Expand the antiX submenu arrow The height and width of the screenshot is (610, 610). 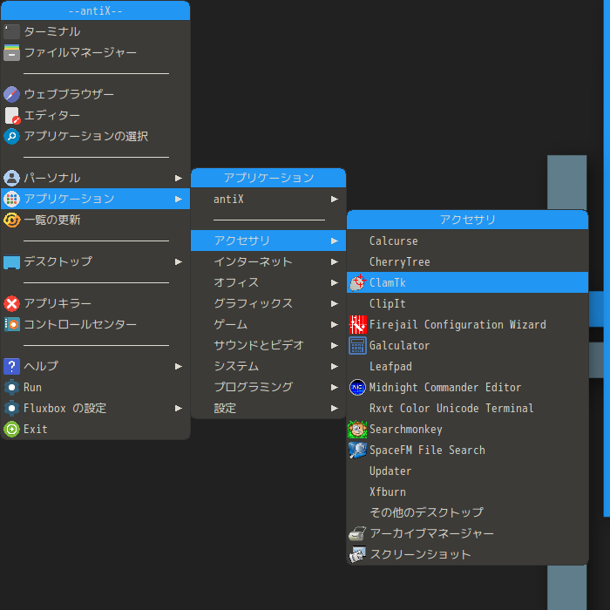(335, 200)
